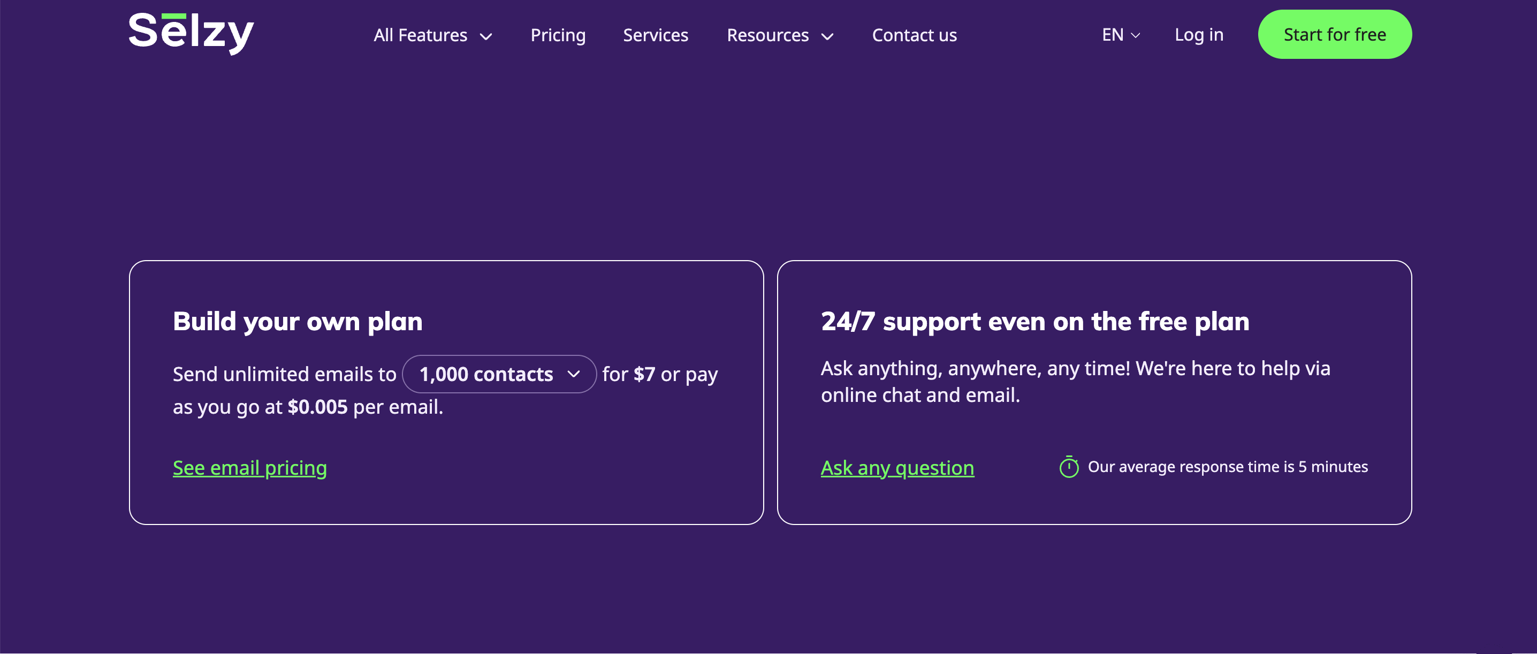Go to Services in navigation
Image resolution: width=1537 pixels, height=654 pixels.
655,35
